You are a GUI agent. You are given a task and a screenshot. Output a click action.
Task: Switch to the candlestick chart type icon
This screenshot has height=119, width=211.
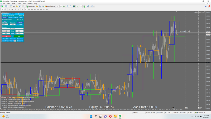coord(61,6)
